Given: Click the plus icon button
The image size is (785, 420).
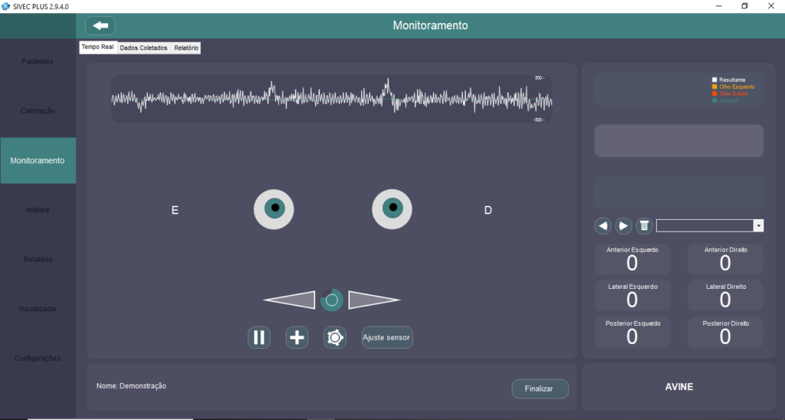Looking at the screenshot, I should point(297,337).
